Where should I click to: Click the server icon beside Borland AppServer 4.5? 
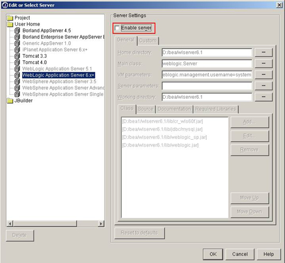pos(17,31)
